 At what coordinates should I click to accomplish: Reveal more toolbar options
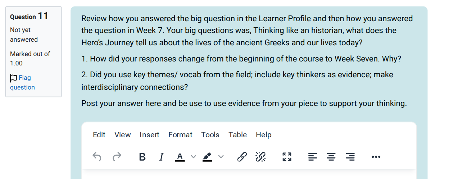point(376,157)
